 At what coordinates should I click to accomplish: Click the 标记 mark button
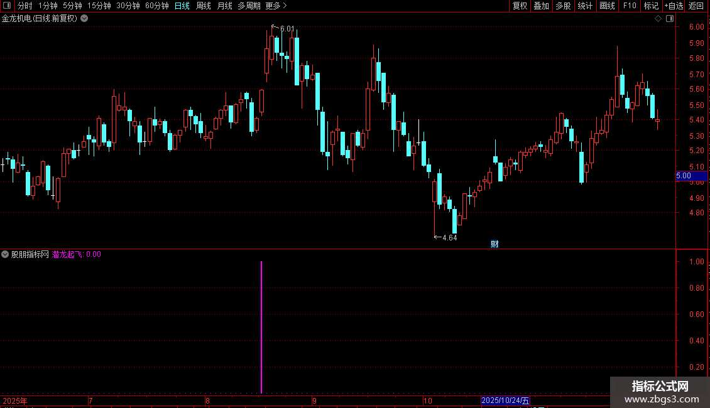[651, 6]
